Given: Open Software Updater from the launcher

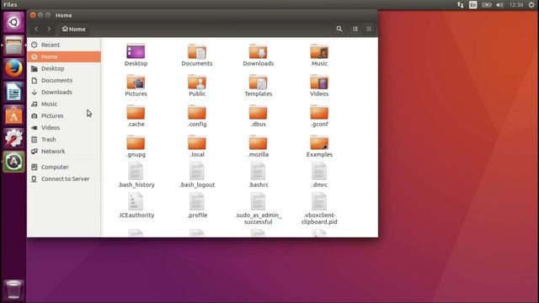Looking at the screenshot, I should click(13, 162).
